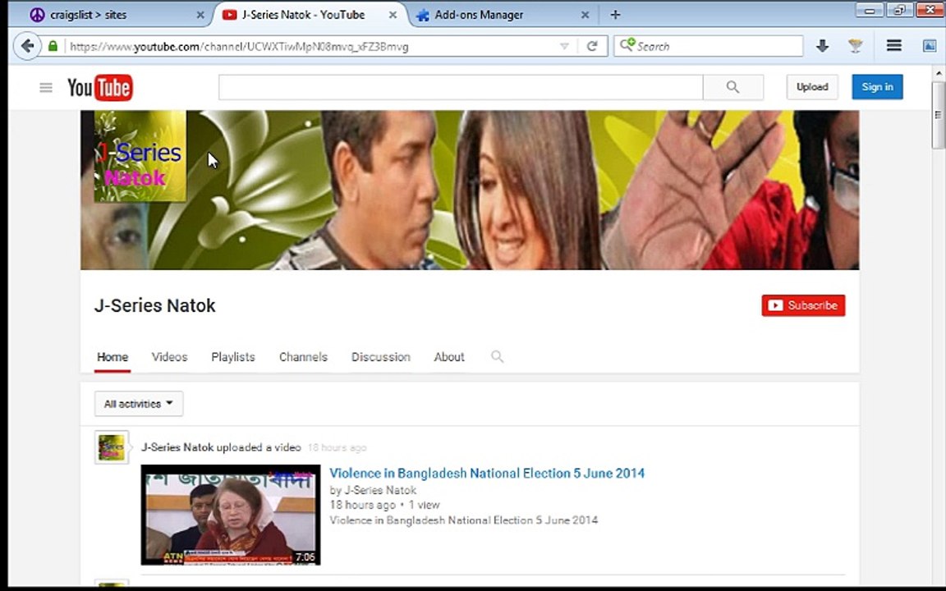Click the J-Series Natok channel logo on banner

[140, 156]
